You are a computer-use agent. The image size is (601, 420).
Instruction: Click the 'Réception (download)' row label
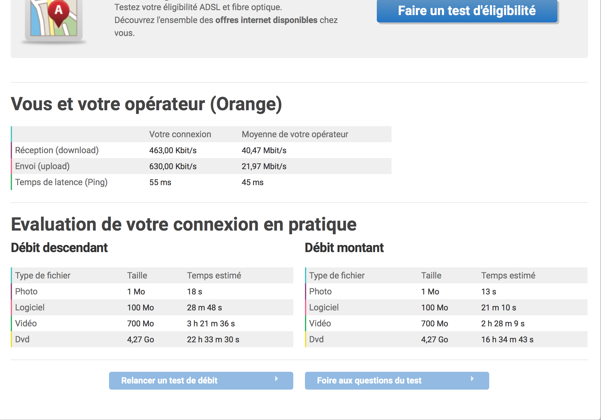pyautogui.click(x=57, y=150)
